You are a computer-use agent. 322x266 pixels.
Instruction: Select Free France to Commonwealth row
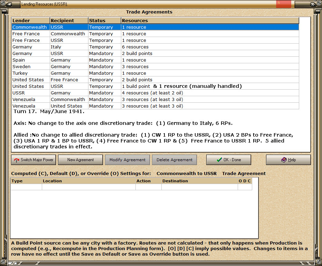coord(155,34)
